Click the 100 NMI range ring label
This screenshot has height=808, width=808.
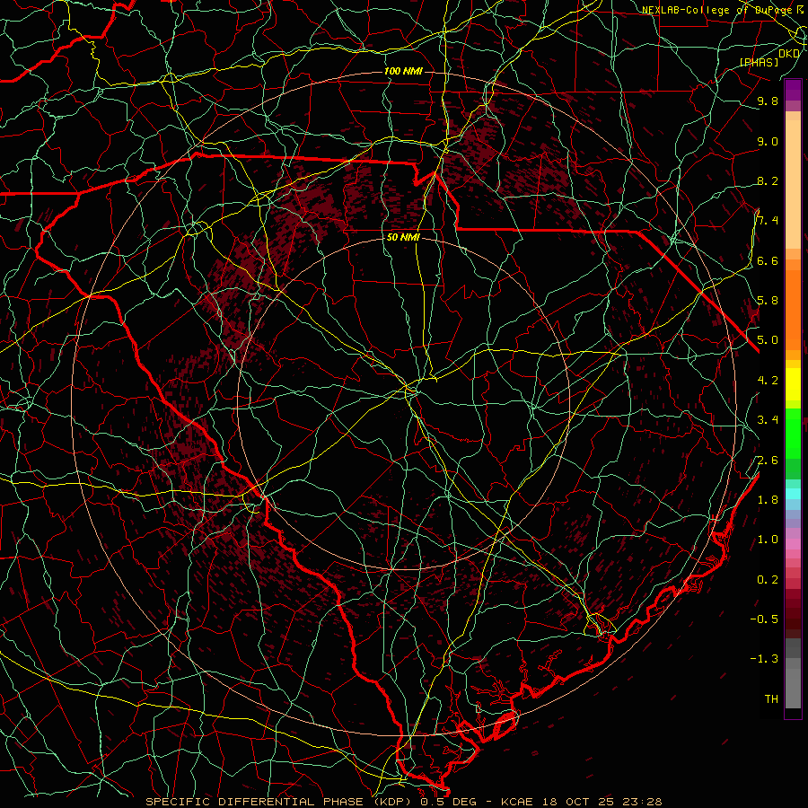(x=403, y=71)
